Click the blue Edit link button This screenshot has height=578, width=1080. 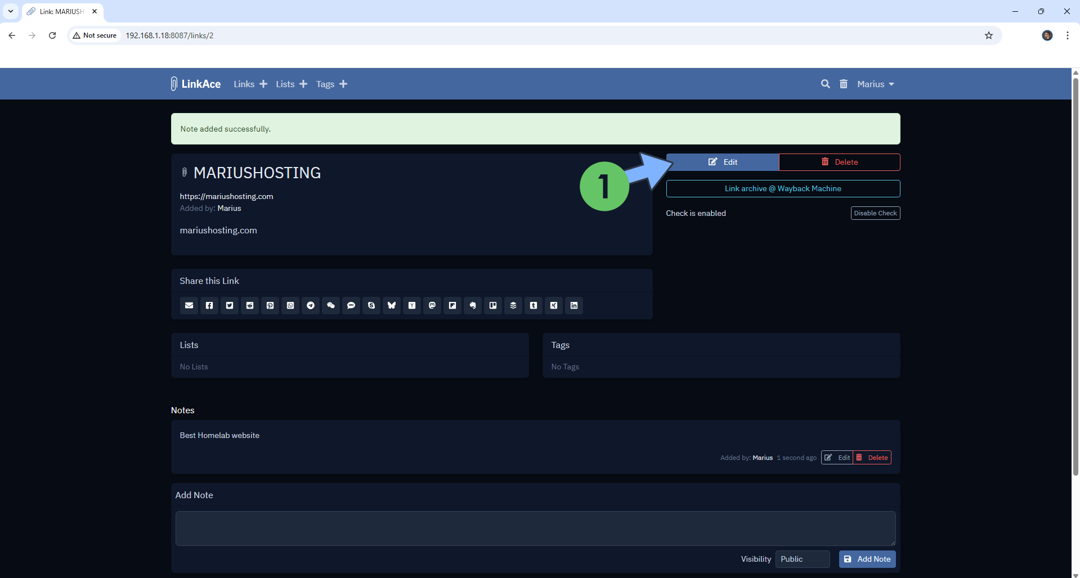click(x=723, y=162)
